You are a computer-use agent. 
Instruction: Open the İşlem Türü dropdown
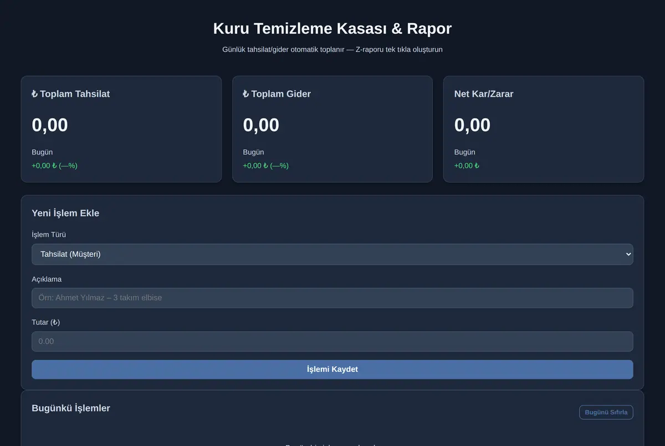tap(332, 254)
